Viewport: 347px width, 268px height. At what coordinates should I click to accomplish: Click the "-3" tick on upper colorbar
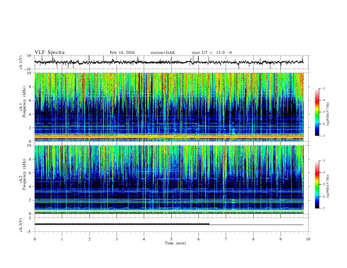(x=323, y=88)
